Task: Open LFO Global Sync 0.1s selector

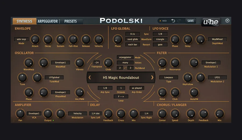Action: pos(133,34)
